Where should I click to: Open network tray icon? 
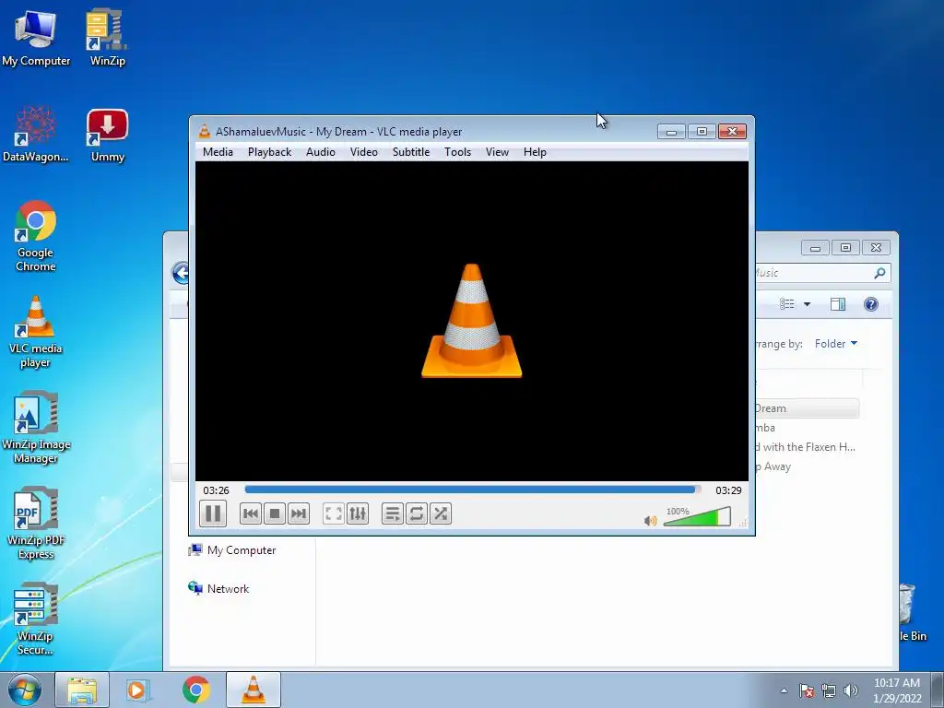tap(829, 690)
